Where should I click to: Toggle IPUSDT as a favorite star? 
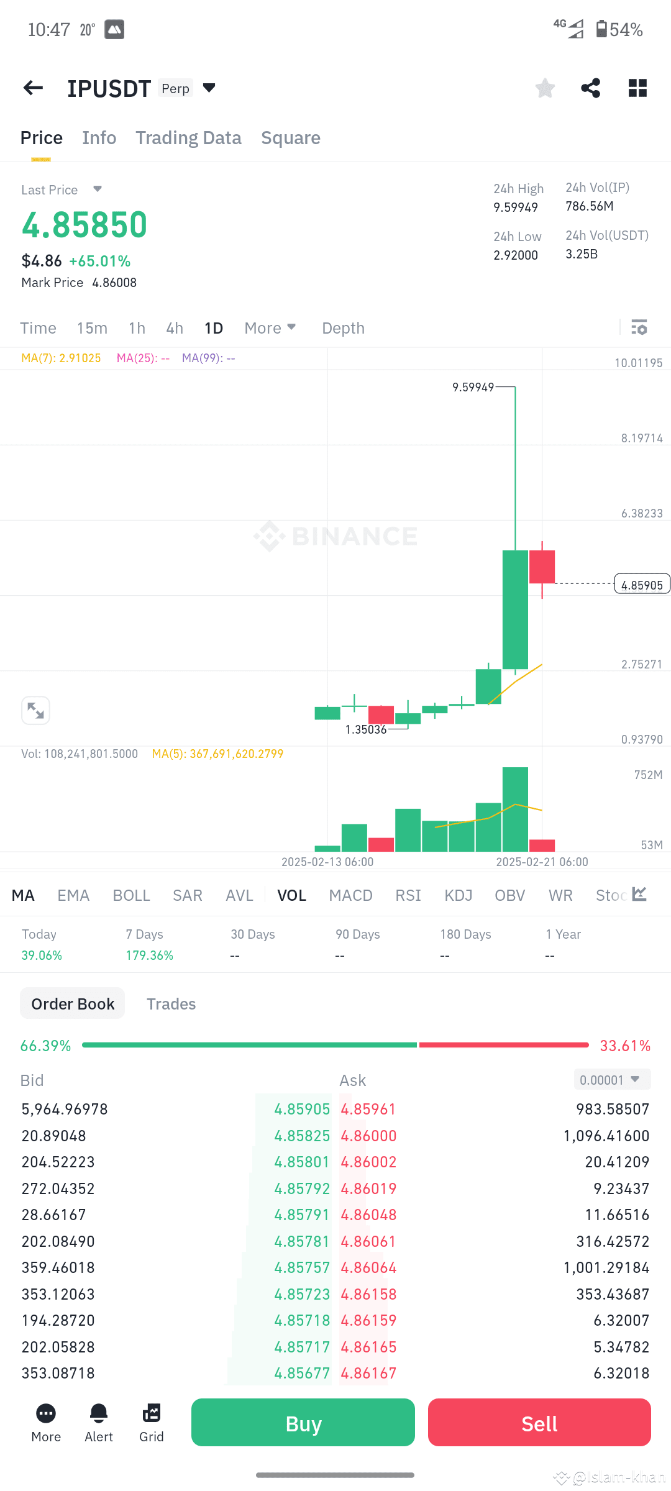click(544, 88)
